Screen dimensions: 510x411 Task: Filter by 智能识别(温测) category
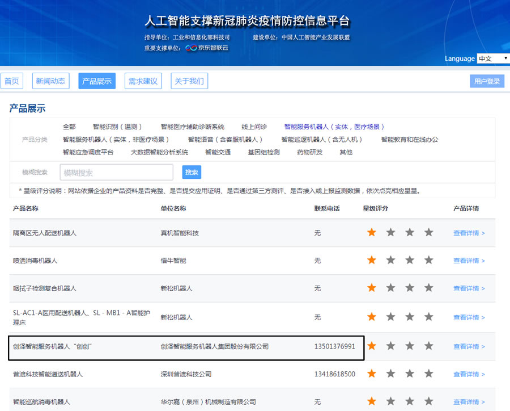coord(117,127)
